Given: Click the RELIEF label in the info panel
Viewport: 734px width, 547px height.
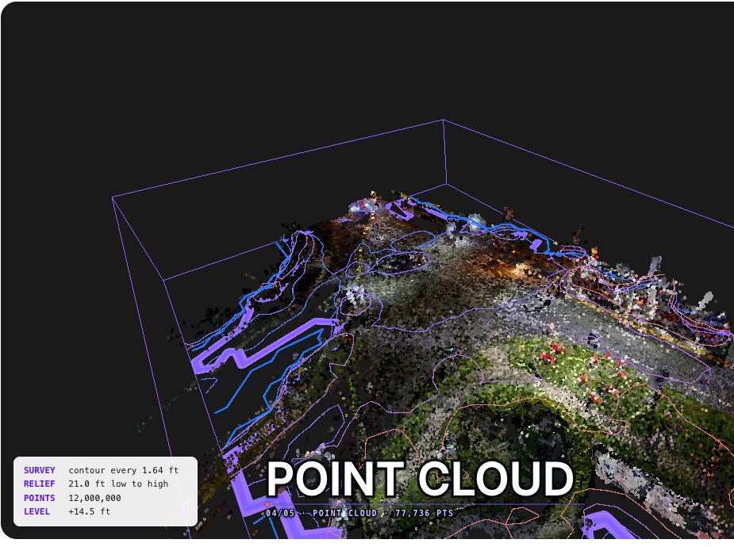Looking at the screenshot, I should [x=40, y=484].
